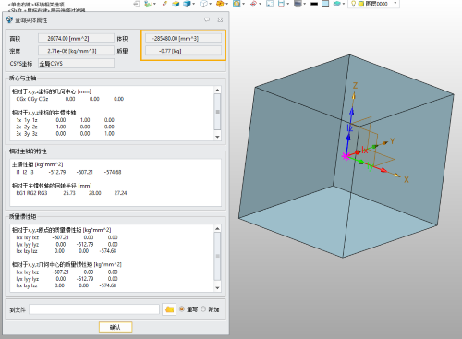Click the light blue color square
Screen dimensions: 462x339
click(325, 4)
